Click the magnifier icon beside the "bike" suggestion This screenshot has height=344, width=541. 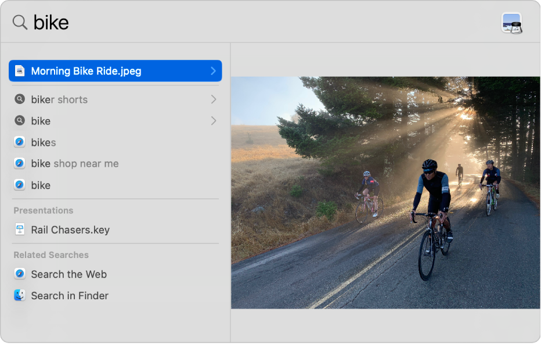[x=20, y=121]
